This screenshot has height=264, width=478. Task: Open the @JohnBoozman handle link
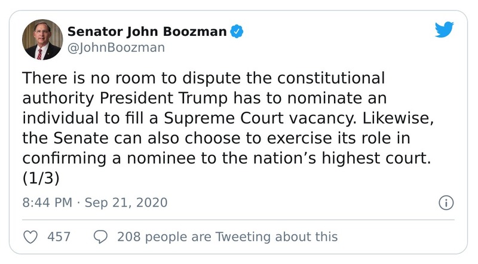pyautogui.click(x=115, y=47)
